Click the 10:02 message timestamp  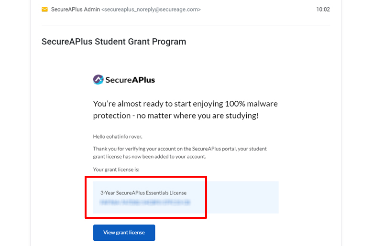(323, 10)
